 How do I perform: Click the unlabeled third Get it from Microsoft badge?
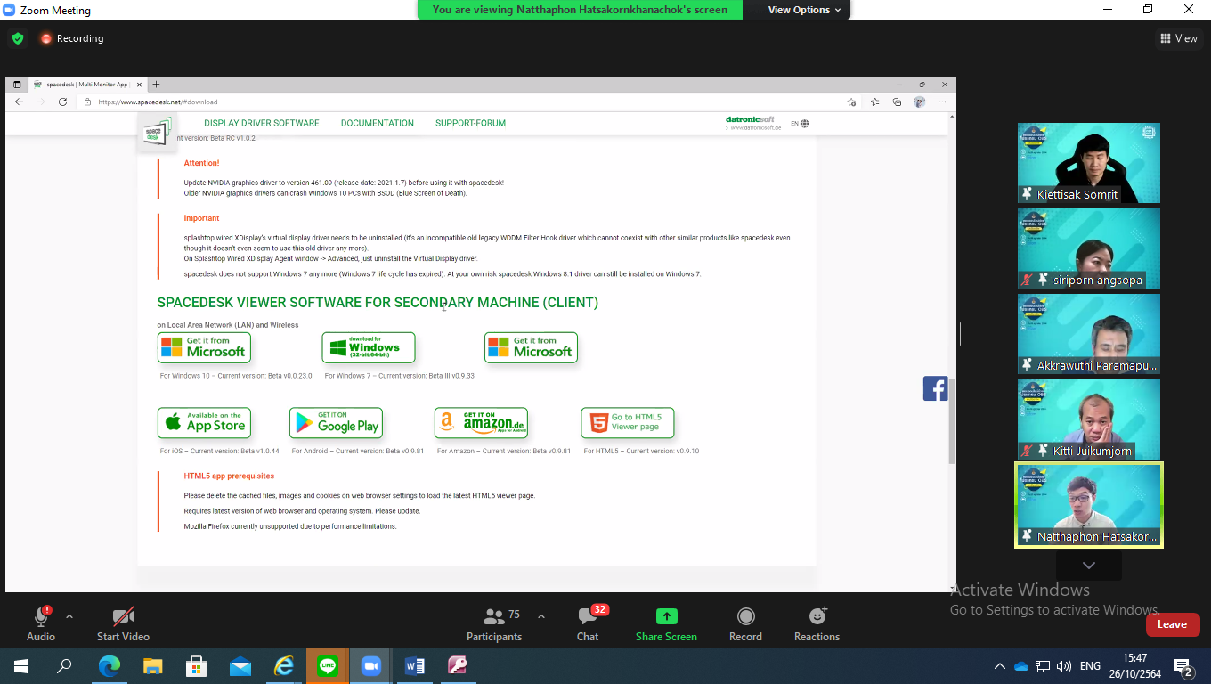point(531,347)
